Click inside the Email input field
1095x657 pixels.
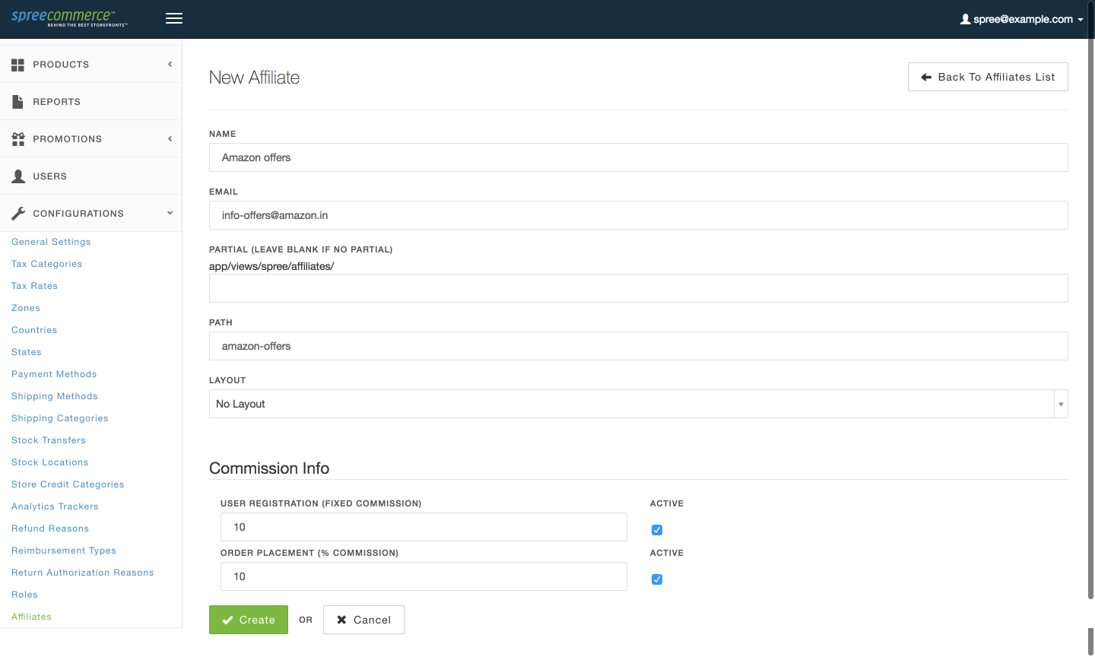(638, 215)
